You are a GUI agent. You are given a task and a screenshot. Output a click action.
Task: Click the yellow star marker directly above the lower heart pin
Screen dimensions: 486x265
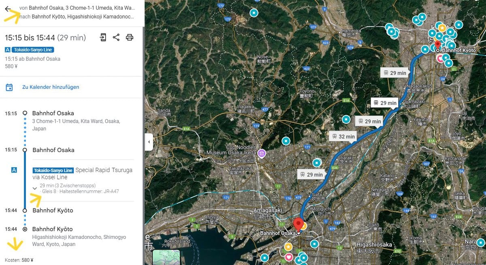288,246
